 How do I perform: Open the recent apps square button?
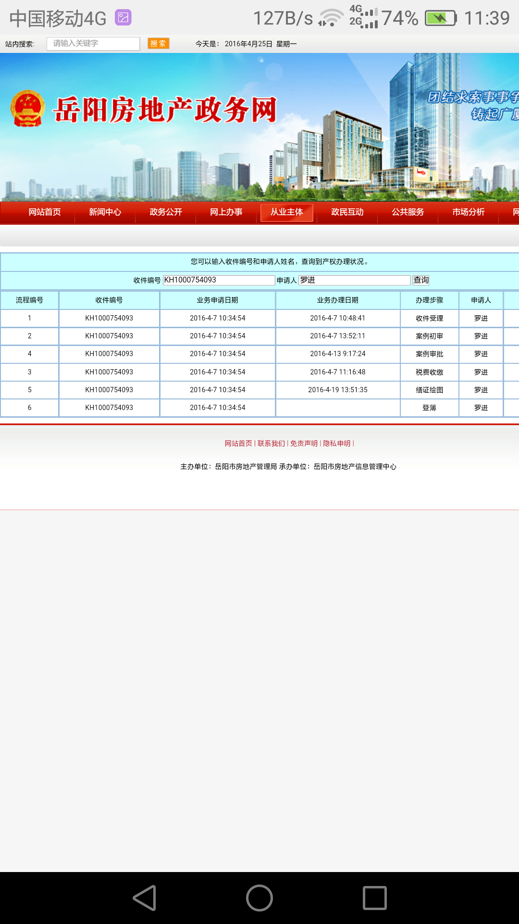coord(374,898)
